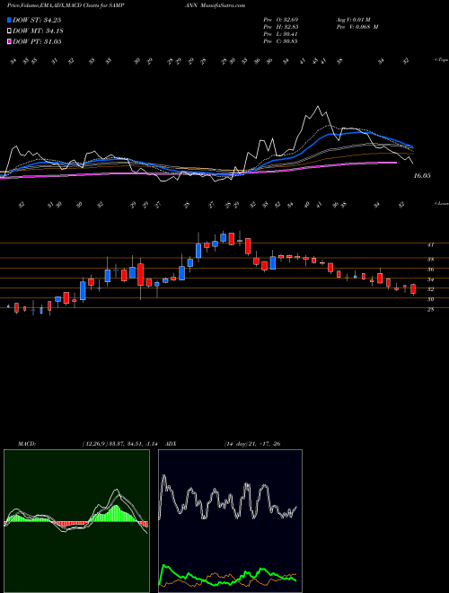Click the '<Tops' label at right edge
The height and width of the screenshot is (593, 449).
pos(441,60)
